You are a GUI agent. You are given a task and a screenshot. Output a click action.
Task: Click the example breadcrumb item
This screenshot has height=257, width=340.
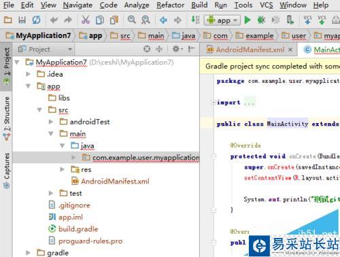click(x=254, y=35)
